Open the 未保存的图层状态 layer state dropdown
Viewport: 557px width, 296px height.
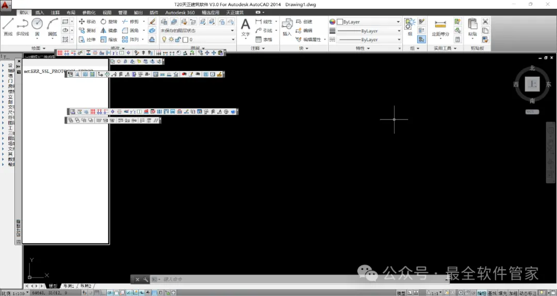click(x=197, y=30)
